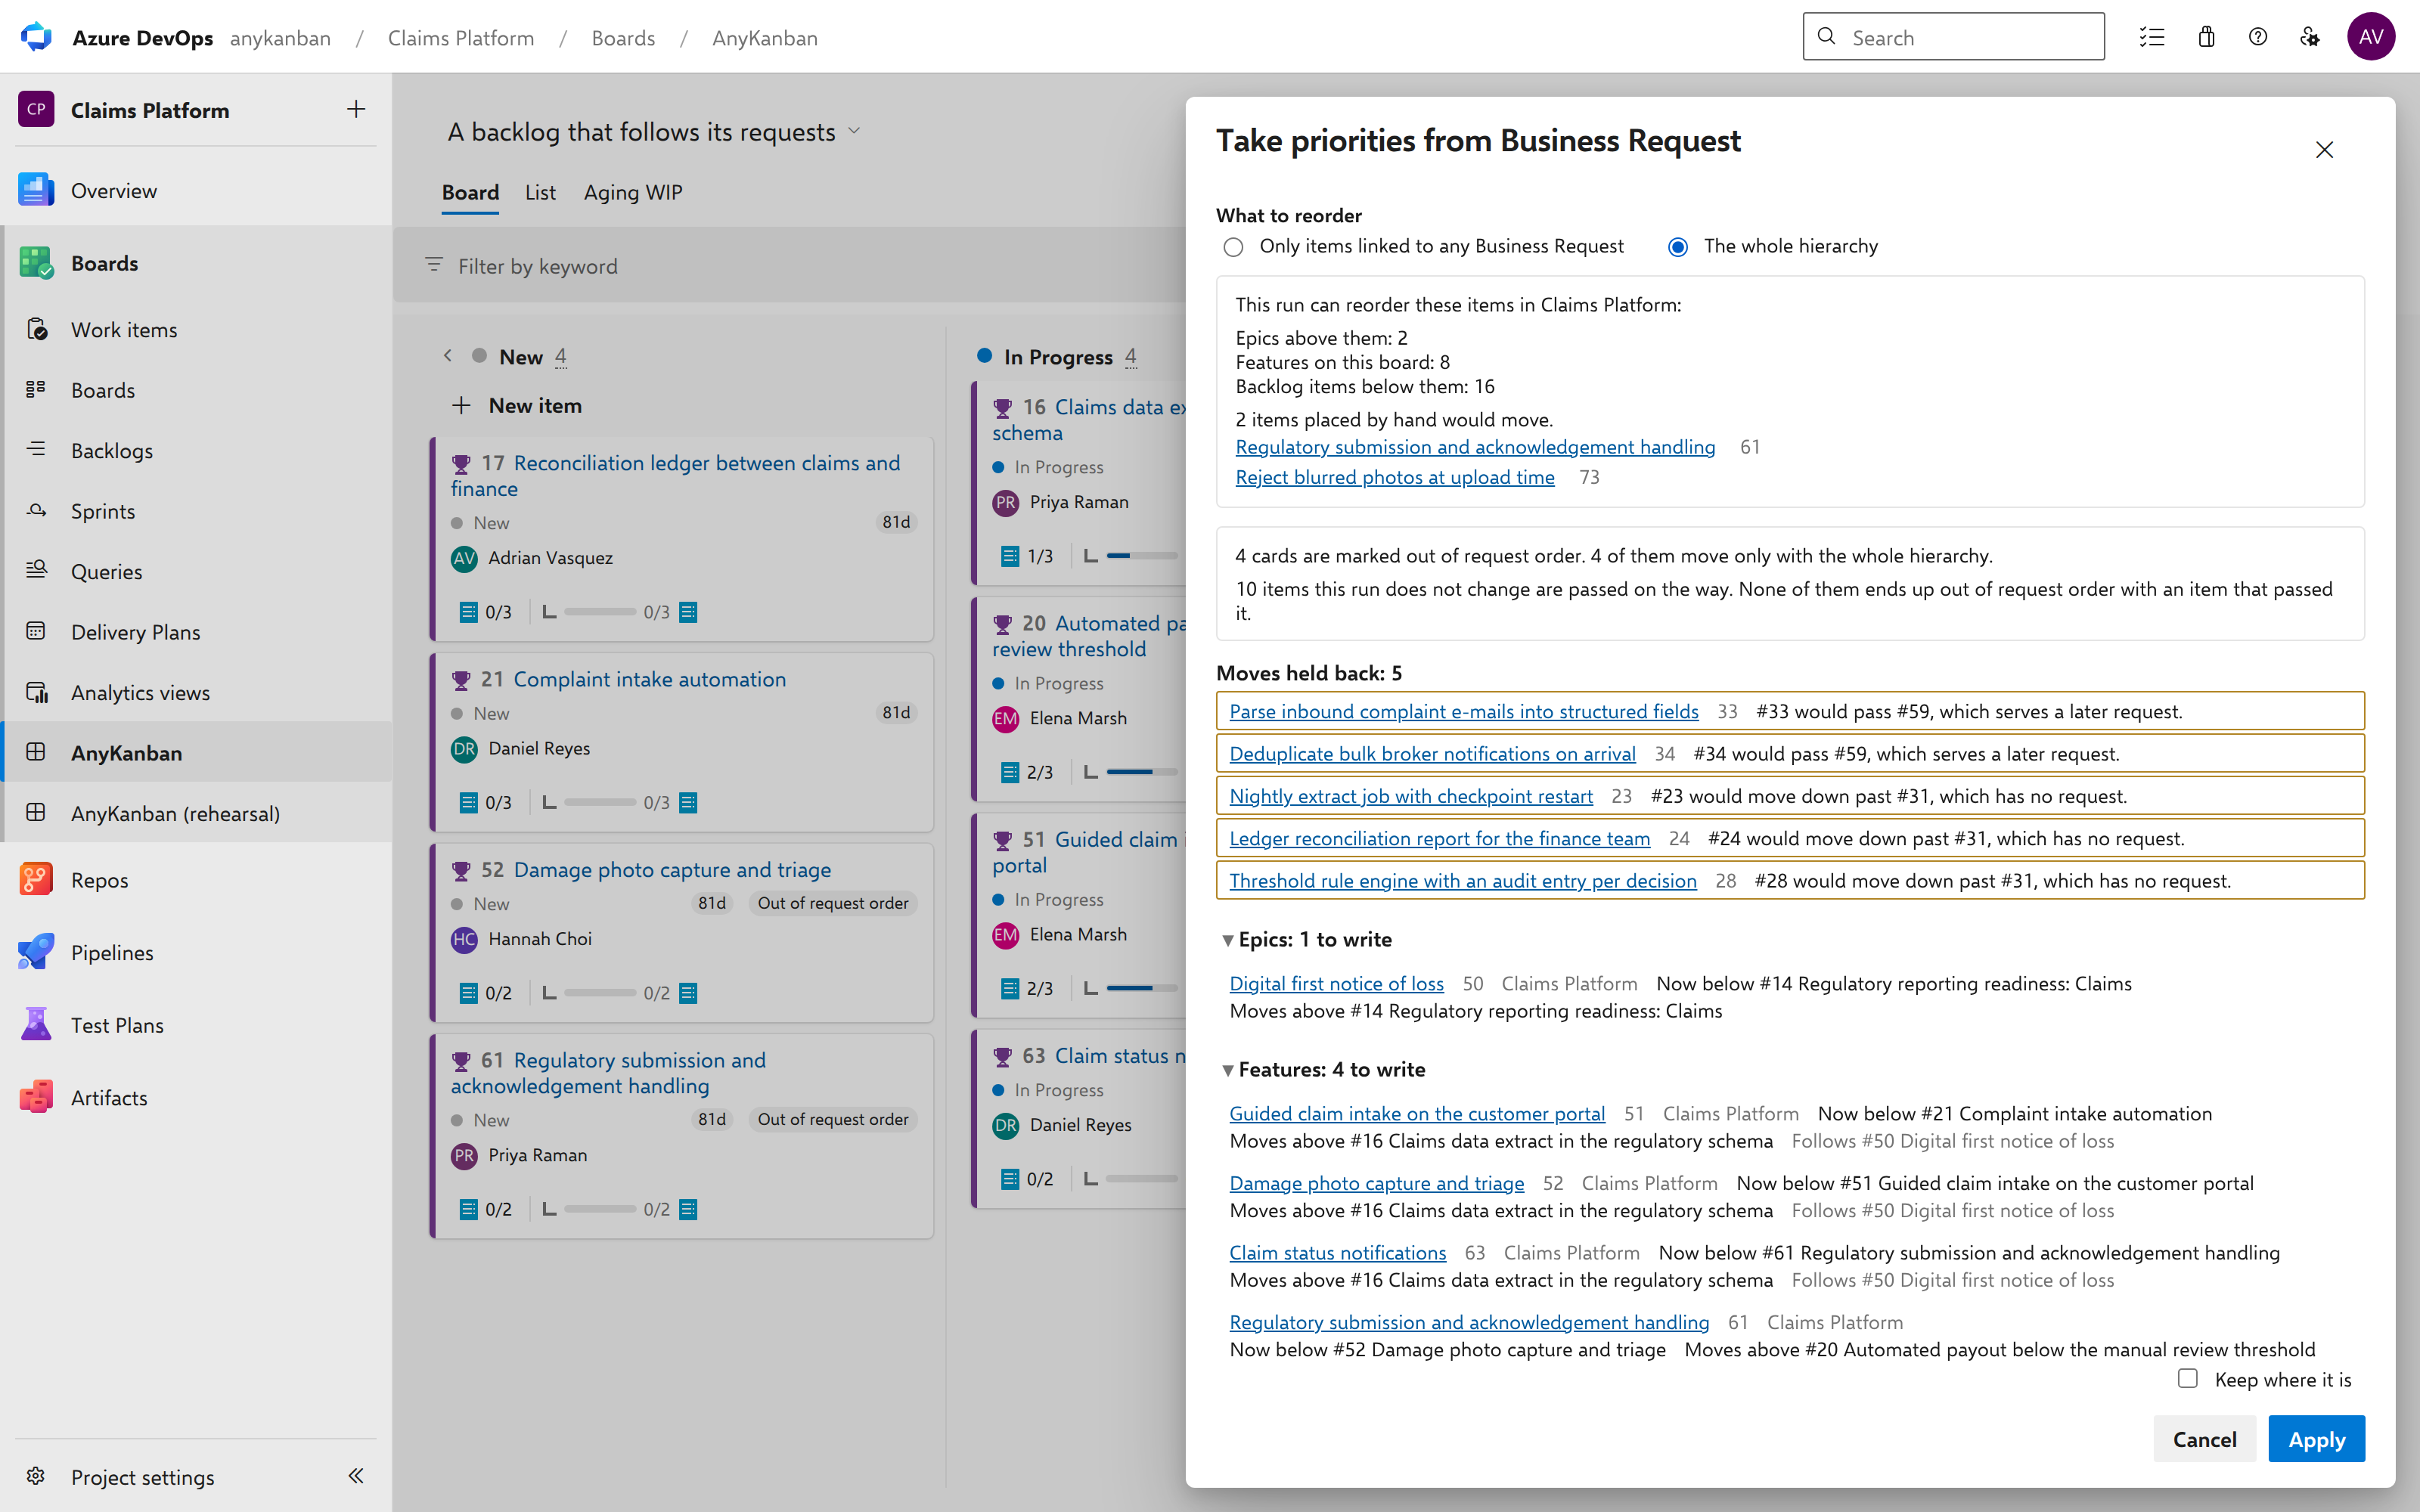Select The whole hierarchy radio option
Image resolution: width=2420 pixels, height=1512 pixels.
[x=1678, y=247]
